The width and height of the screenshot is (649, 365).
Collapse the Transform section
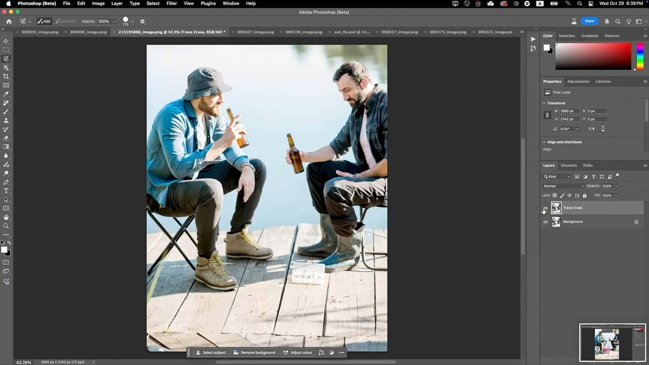pos(544,103)
